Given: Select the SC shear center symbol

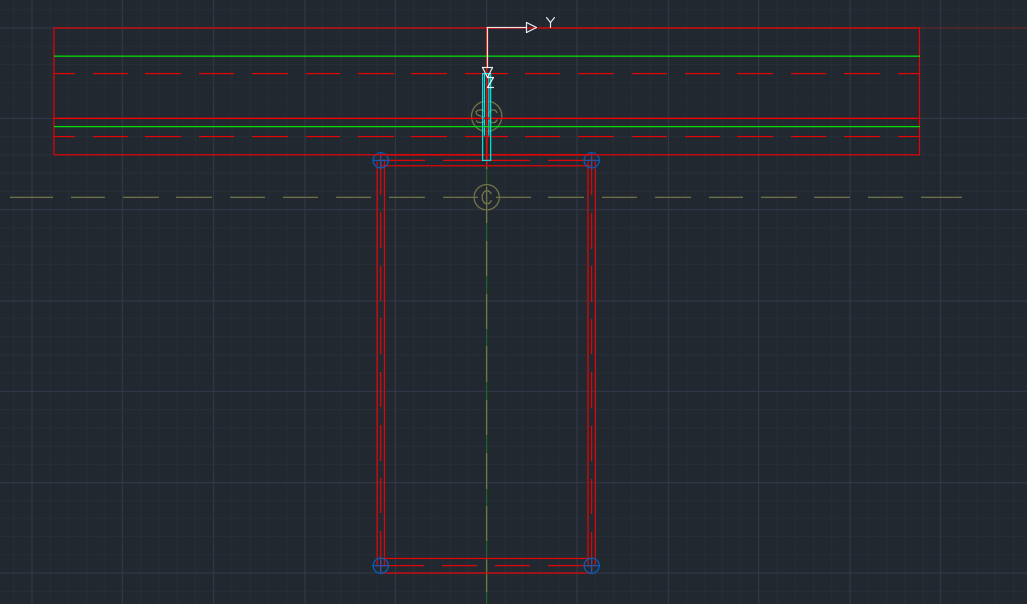Looking at the screenshot, I should 486,116.
